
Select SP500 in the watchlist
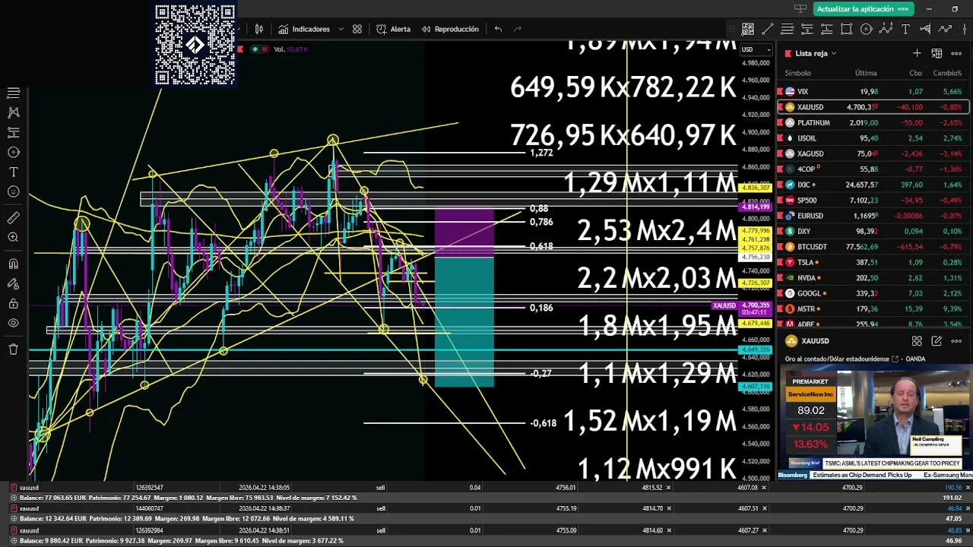click(873, 201)
